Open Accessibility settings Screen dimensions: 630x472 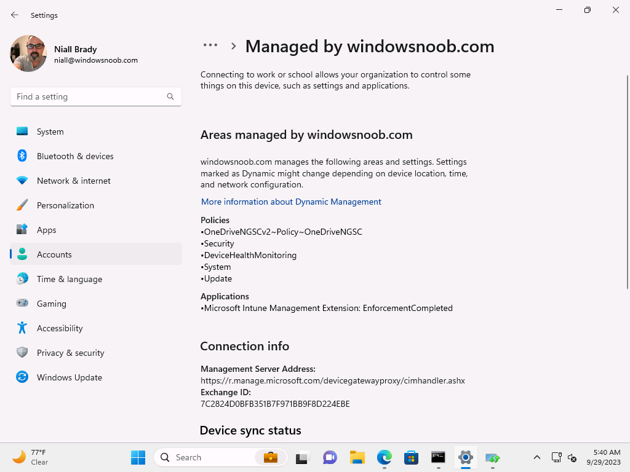[x=95, y=328]
